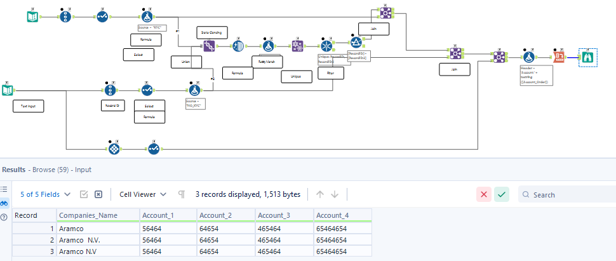
Task: Click Text Input tool above the 'Text Input' comment box
Action: click(7, 90)
